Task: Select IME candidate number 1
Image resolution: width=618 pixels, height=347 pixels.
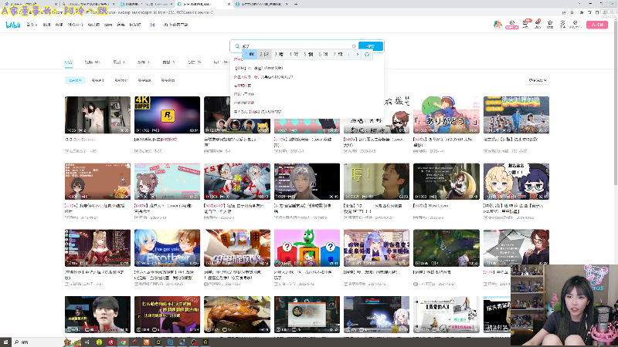Action: 250,54
